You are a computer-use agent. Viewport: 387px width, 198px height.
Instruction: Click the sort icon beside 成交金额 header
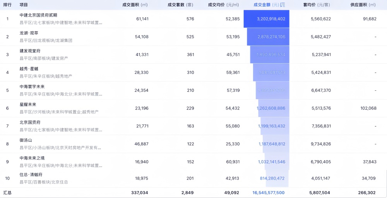283,5
